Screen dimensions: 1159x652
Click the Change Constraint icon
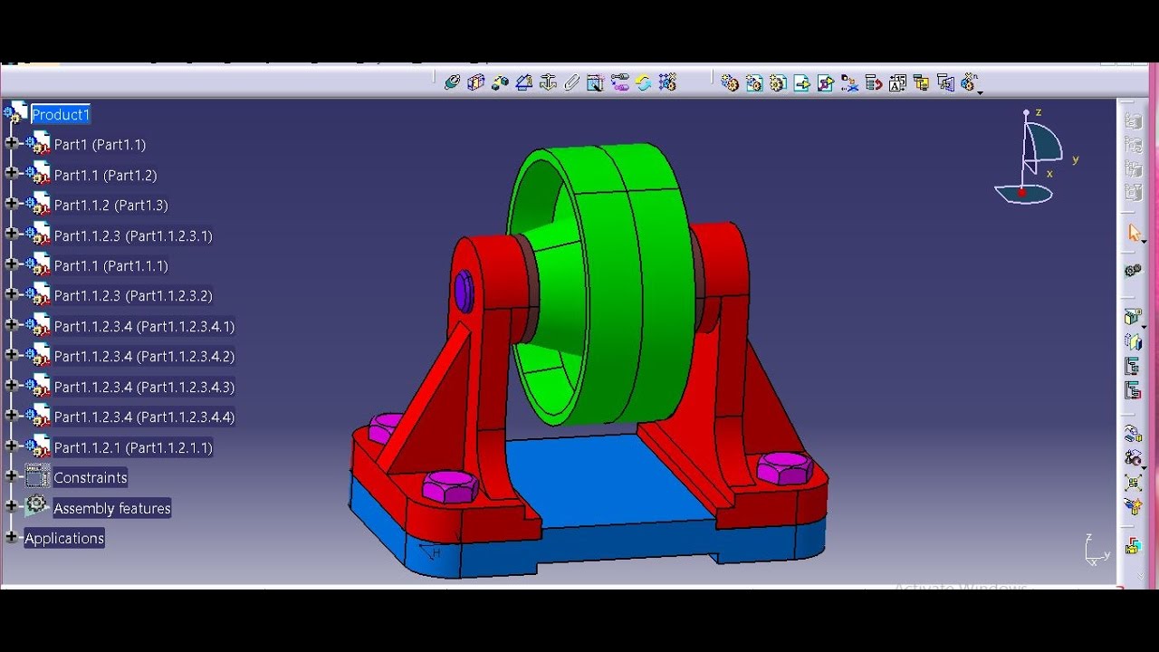tap(643, 82)
